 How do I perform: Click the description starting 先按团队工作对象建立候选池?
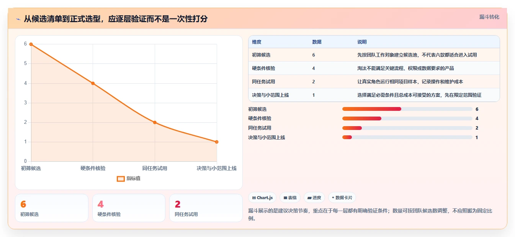click(417, 55)
